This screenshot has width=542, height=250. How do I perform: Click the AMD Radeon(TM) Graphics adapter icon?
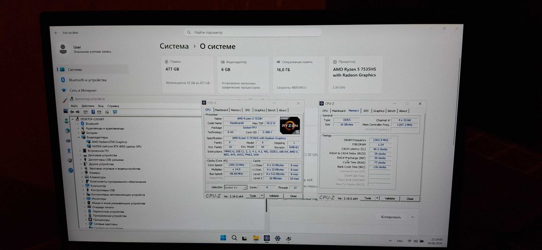pos(89,142)
